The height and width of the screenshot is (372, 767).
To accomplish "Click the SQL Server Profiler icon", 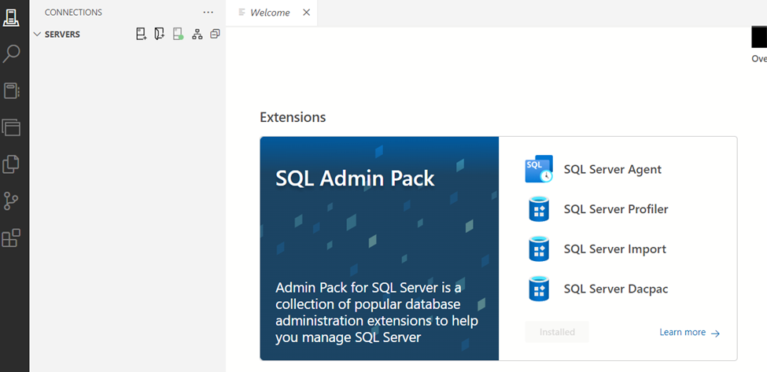I will [539, 209].
